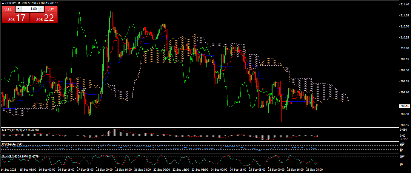The image size is (411, 173).
Task: Click the RSI(14) indicator label
Action: [7, 144]
